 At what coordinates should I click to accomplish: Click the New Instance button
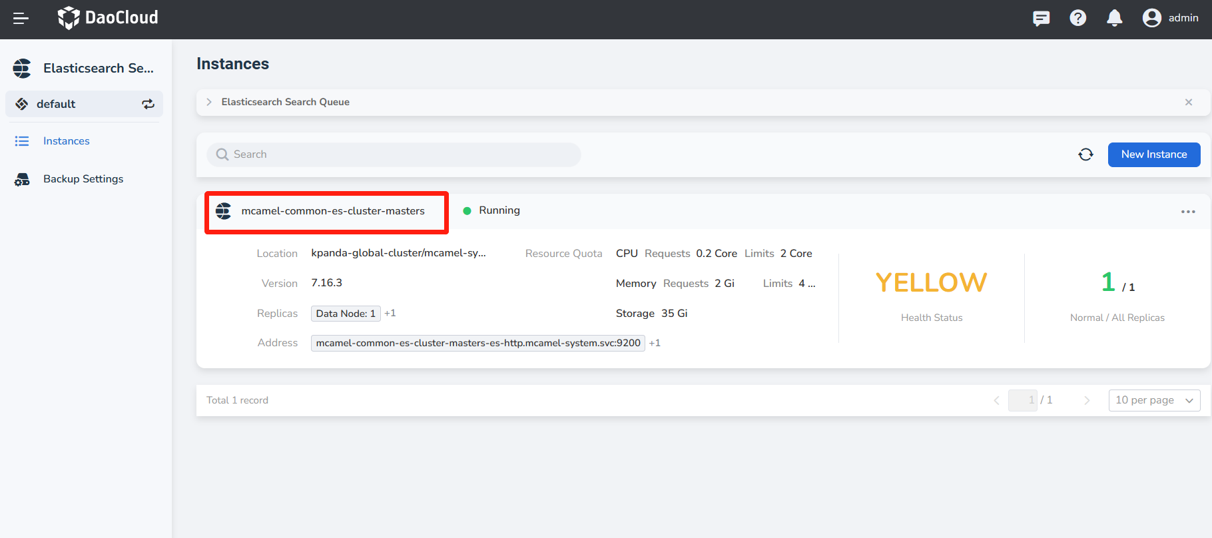point(1153,154)
